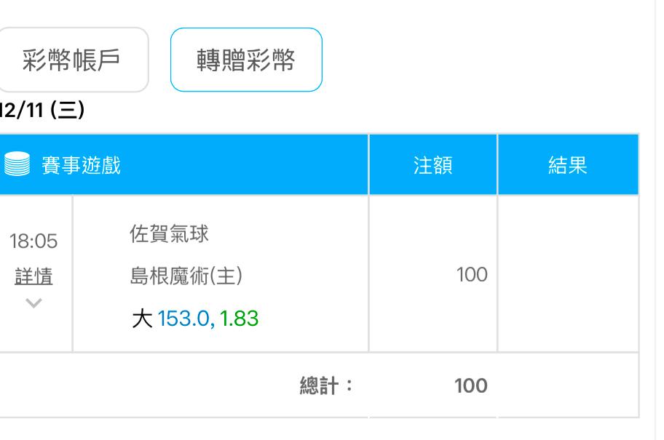
Task: Select the 佐賀氣球 team name
Action: point(169,233)
